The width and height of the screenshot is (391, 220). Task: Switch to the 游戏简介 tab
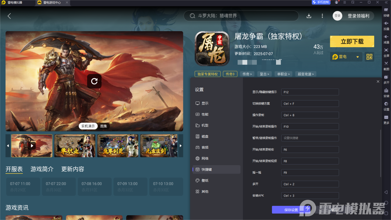click(x=42, y=169)
